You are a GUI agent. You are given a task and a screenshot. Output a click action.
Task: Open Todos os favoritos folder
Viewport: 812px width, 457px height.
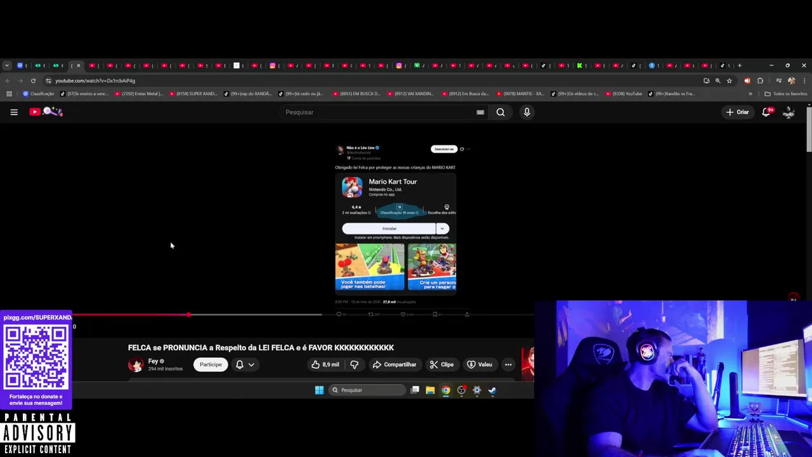click(x=786, y=94)
